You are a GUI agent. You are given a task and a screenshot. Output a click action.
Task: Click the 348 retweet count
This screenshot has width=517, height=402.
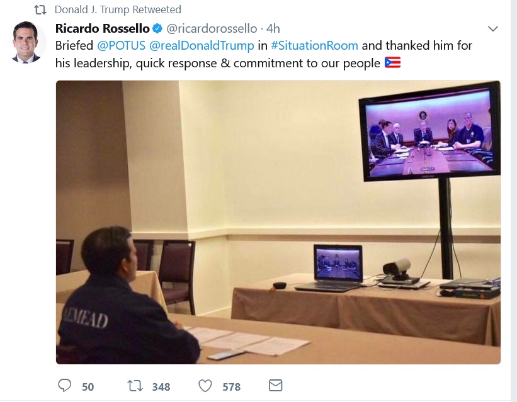coord(161,386)
